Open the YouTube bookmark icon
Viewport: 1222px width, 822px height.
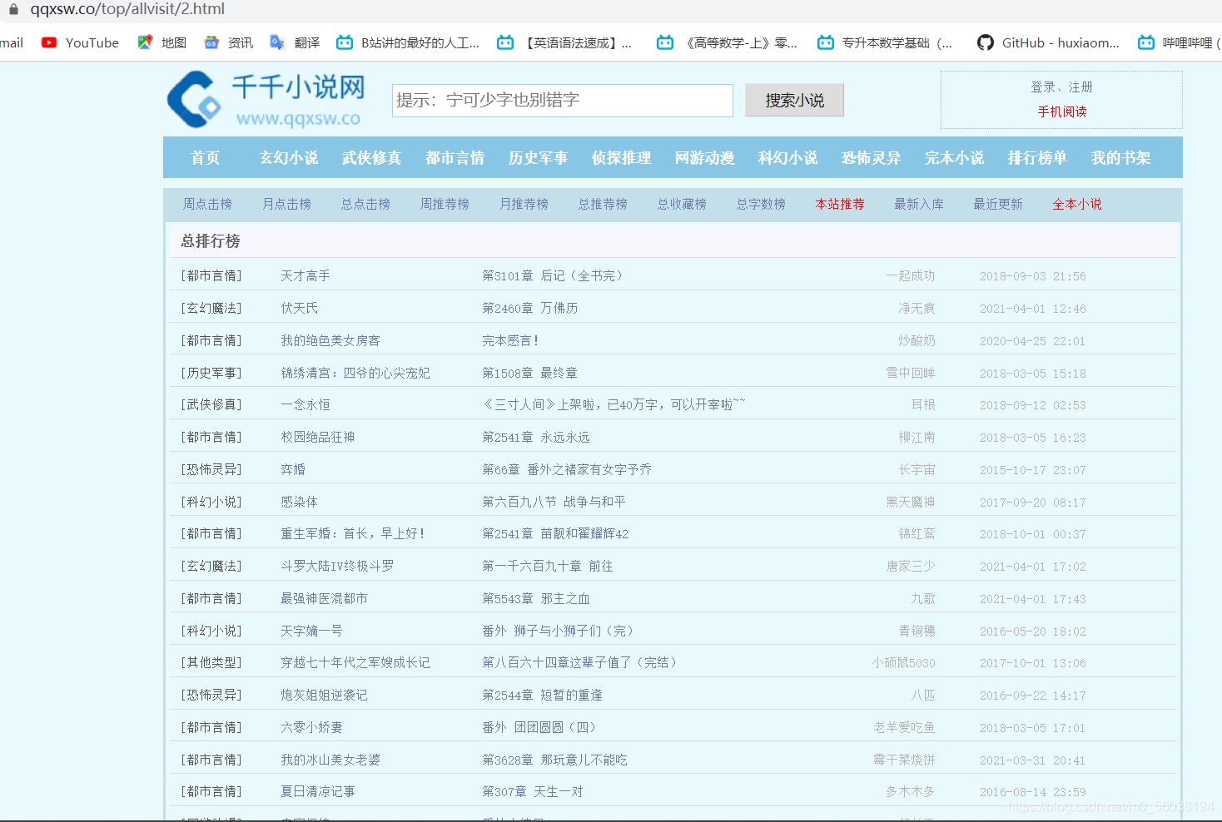(49, 42)
